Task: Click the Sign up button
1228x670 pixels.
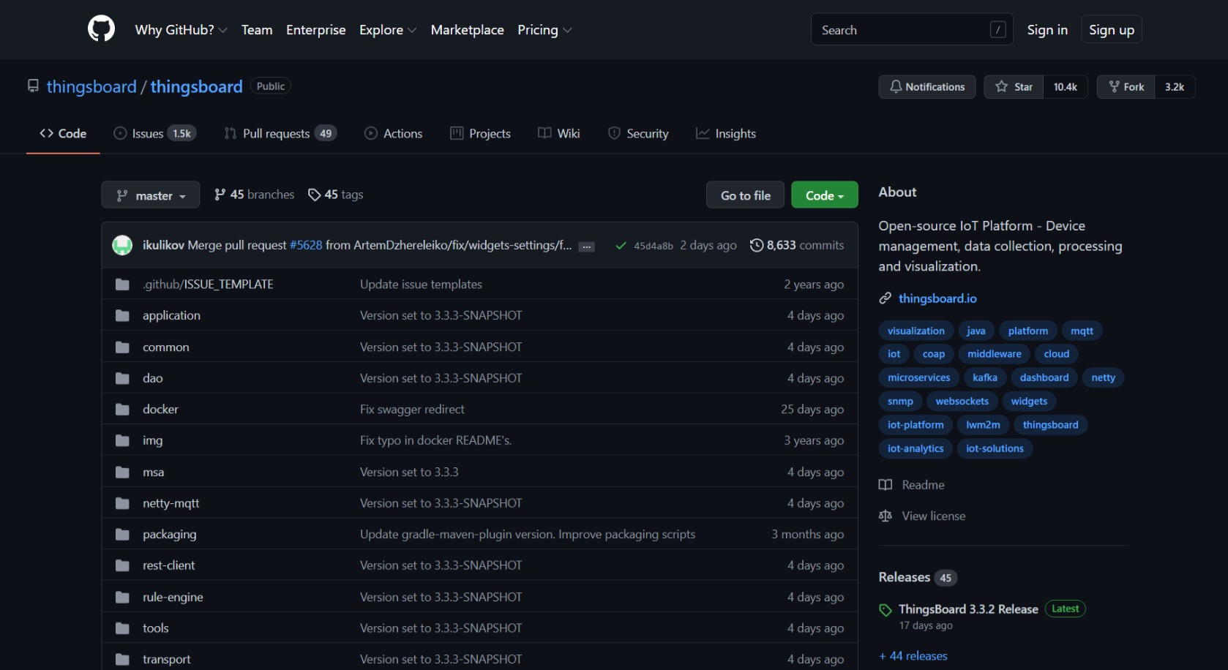Action: (x=1112, y=30)
